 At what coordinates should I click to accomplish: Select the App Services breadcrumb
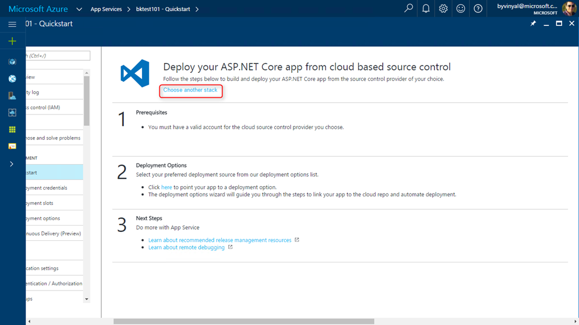tap(106, 9)
